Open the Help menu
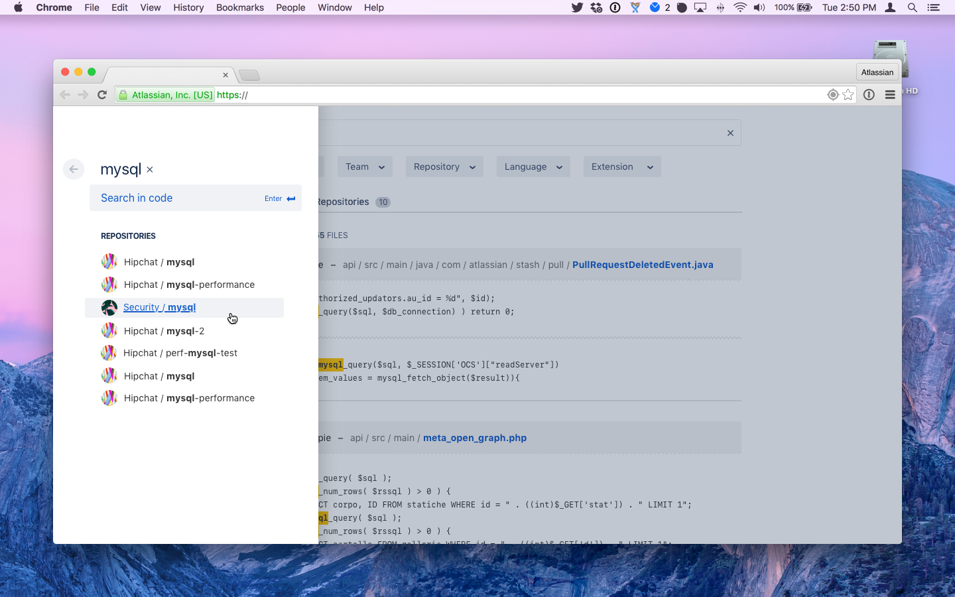This screenshot has width=955, height=597. click(374, 7)
